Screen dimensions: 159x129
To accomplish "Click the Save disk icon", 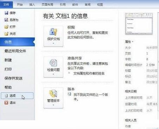I will (x=6, y=13).
